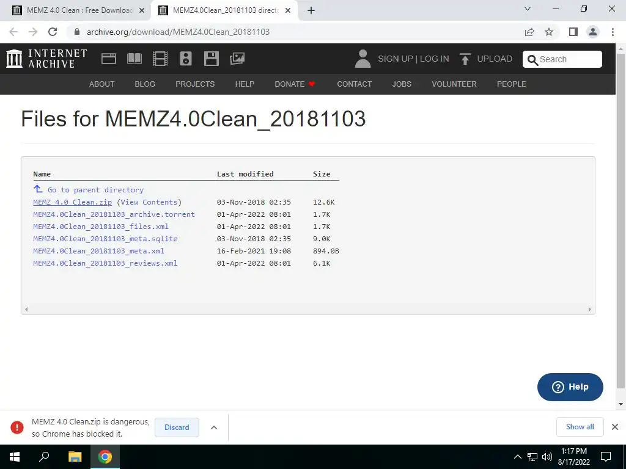Click the user avatar icon
This screenshot has height=469, width=626.
[363, 59]
